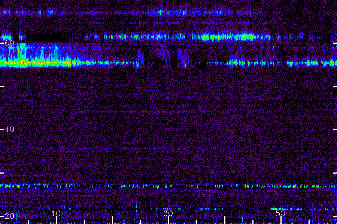Screen dimensions: 337x224
Task: Click the "10" time axis label
Action: coord(56,213)
